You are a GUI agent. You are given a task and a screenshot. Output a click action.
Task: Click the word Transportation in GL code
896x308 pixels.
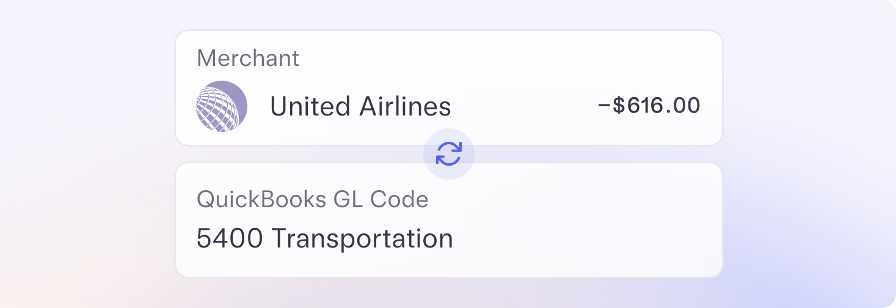(x=362, y=238)
